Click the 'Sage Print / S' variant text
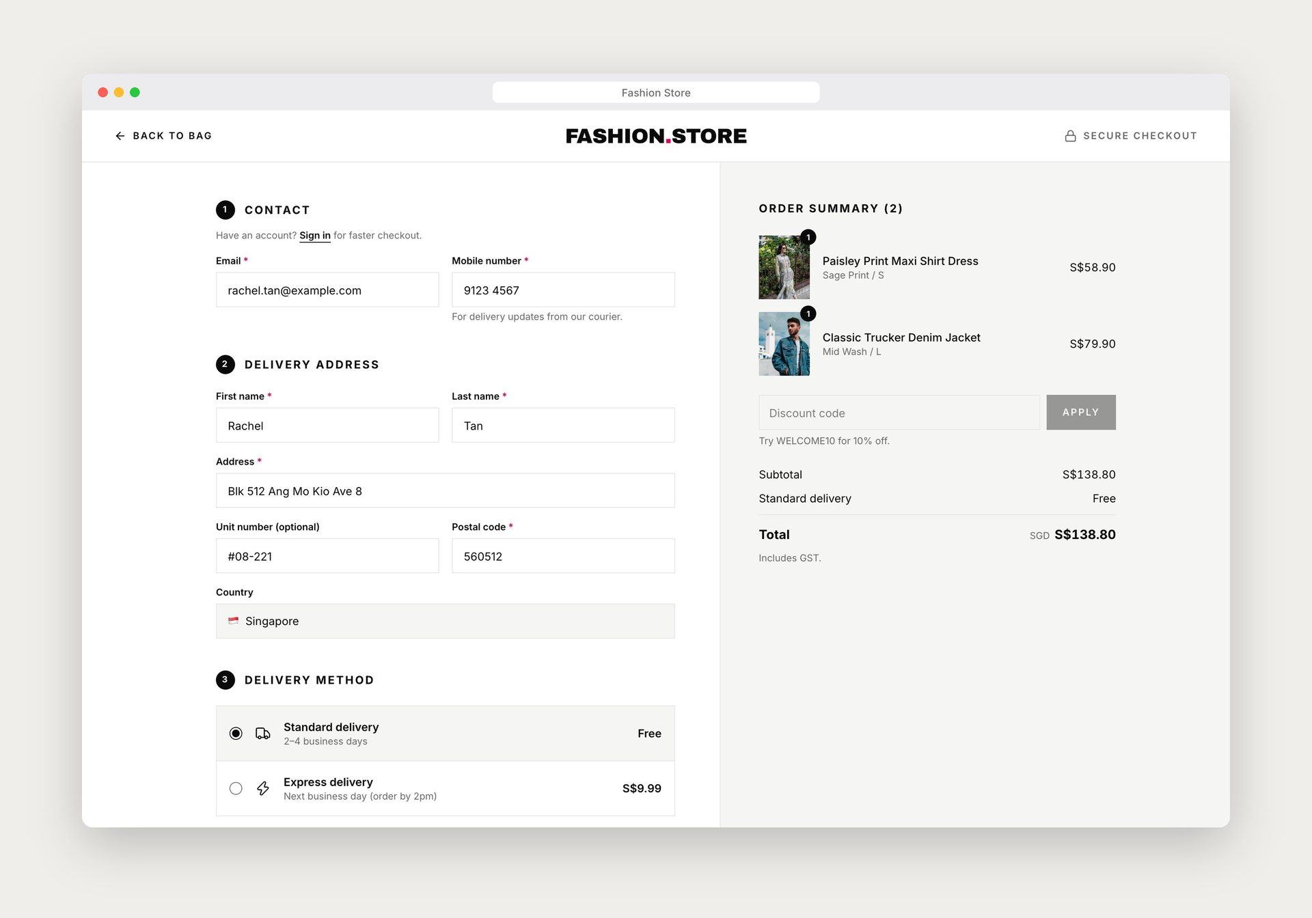1312x918 pixels. click(x=853, y=275)
